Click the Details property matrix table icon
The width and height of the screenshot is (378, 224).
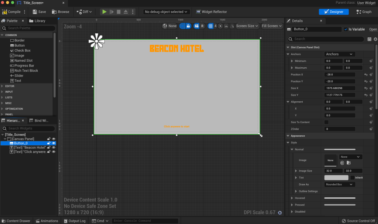click(370, 39)
